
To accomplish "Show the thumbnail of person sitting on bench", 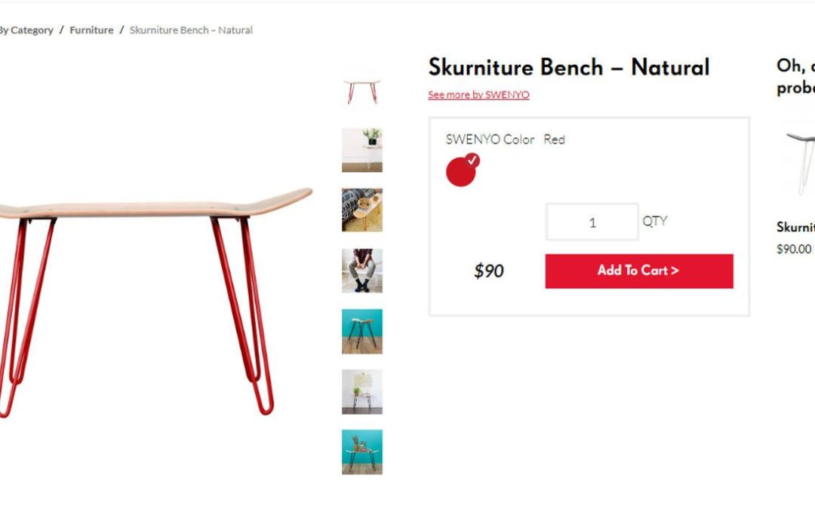I will pyautogui.click(x=361, y=271).
